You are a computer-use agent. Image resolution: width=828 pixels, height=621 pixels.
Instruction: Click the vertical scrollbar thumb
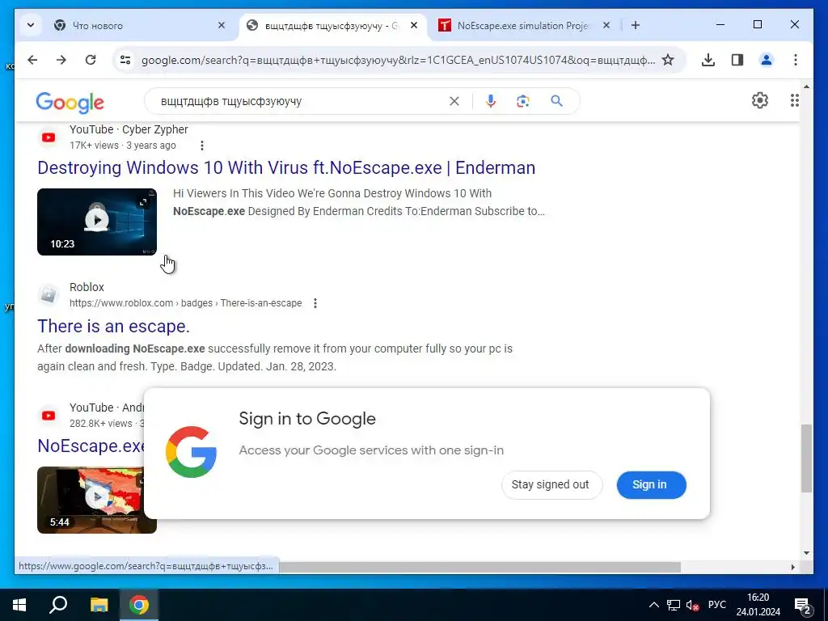806,458
